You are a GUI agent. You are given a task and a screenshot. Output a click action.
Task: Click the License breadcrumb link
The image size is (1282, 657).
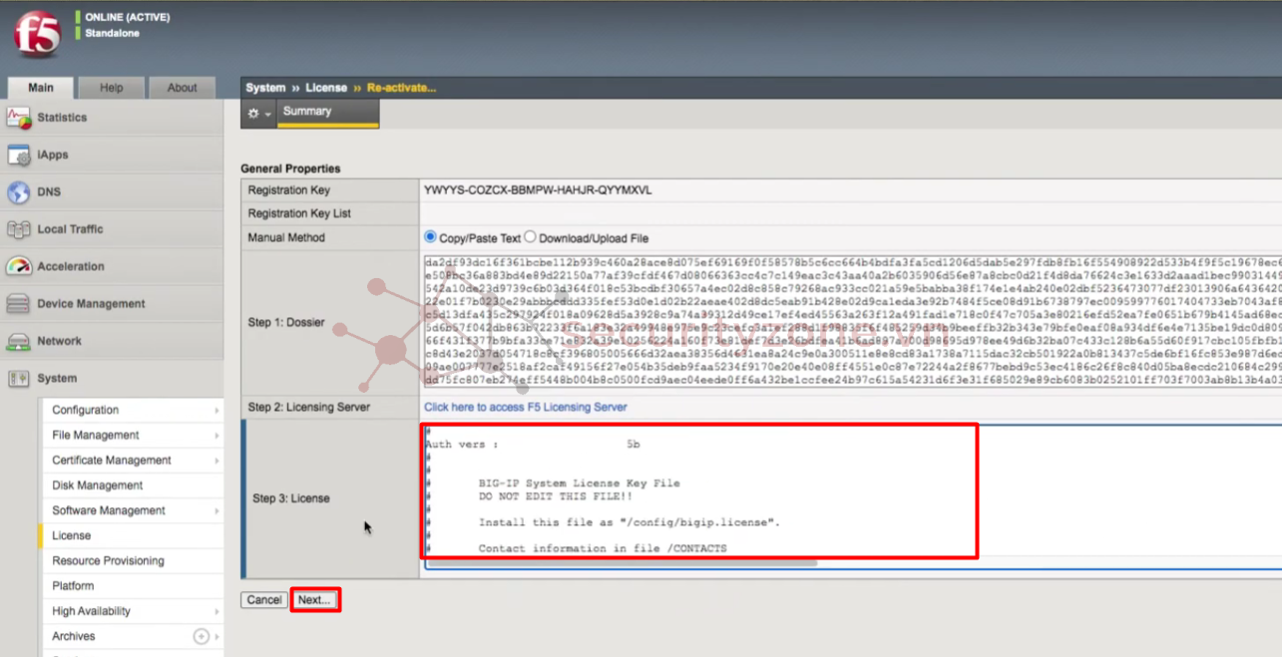(326, 88)
